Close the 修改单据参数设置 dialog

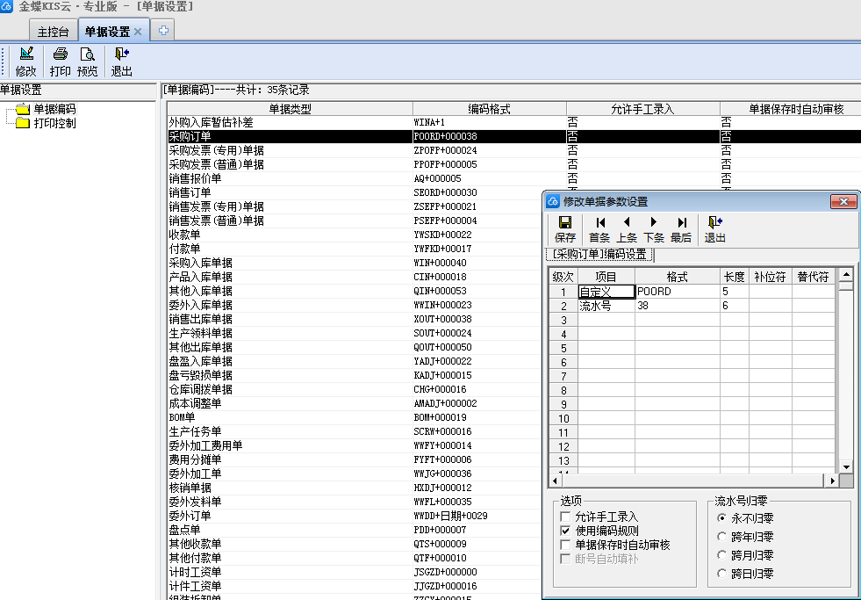click(843, 202)
